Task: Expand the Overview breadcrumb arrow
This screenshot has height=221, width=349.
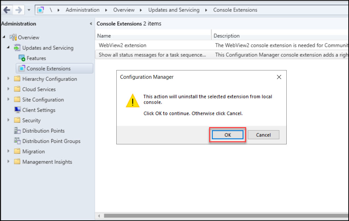Action: [x=141, y=10]
